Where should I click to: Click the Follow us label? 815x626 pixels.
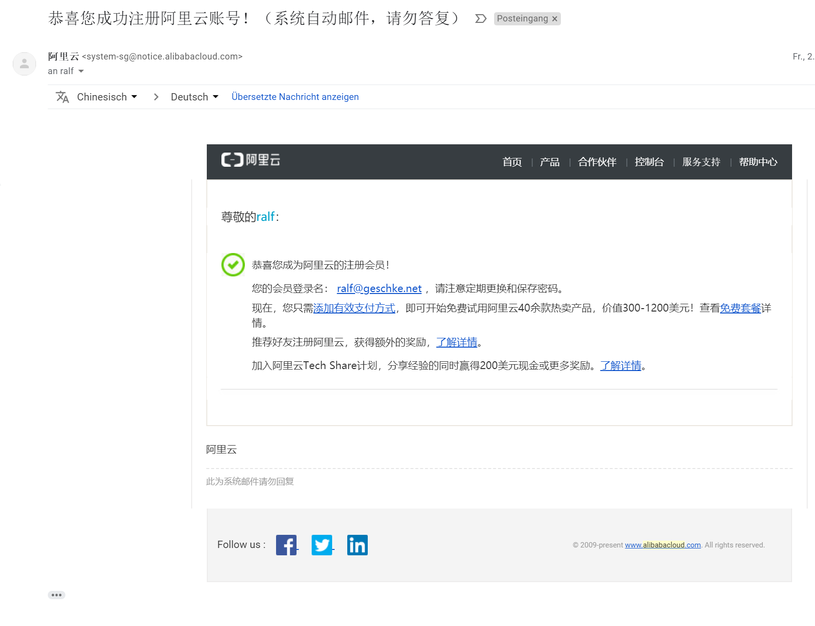(241, 545)
